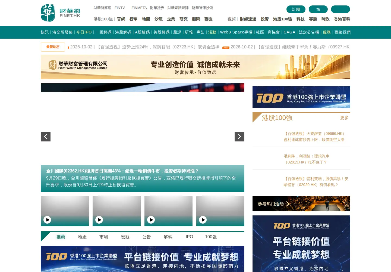Open 聯絡我們 in navigation bar

coord(342,32)
